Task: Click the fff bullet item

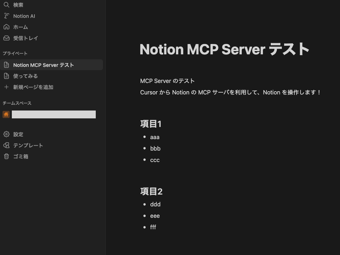Action: 153,227
